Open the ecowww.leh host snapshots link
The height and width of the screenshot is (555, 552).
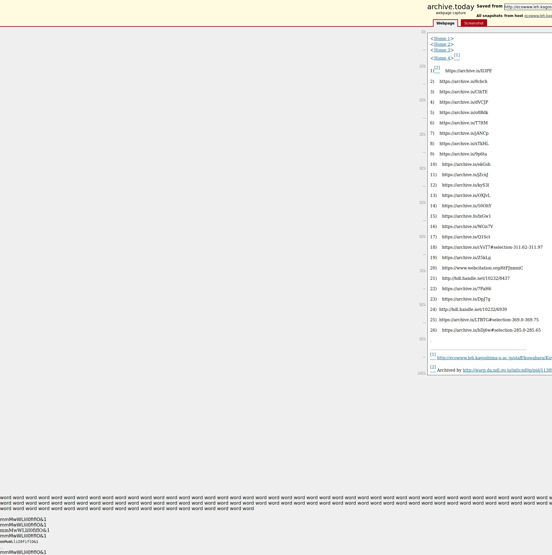[x=538, y=16]
